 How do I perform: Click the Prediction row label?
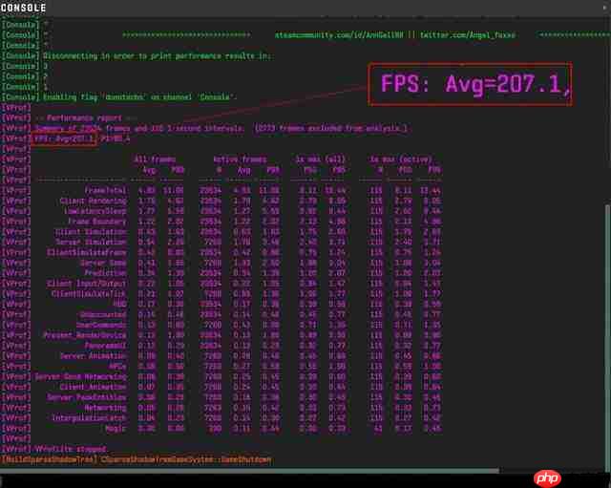point(106,273)
